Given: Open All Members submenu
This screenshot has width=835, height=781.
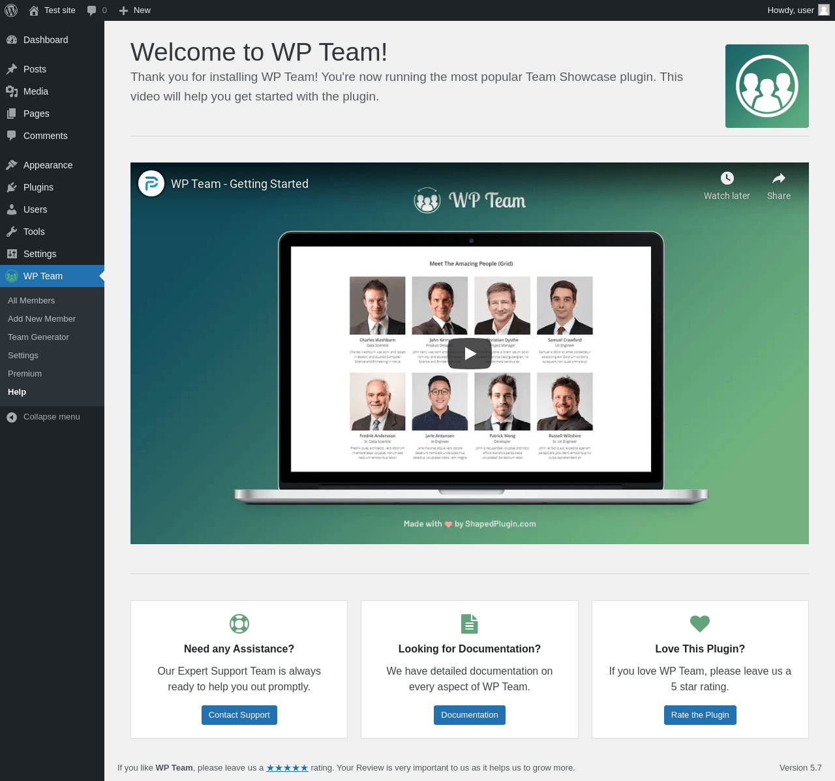Looking at the screenshot, I should click(x=52, y=301).
